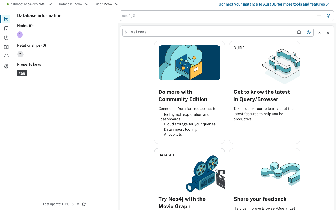The height and width of the screenshot is (210, 336).
Task: Close the :welcome result frame
Action: [x=328, y=33]
